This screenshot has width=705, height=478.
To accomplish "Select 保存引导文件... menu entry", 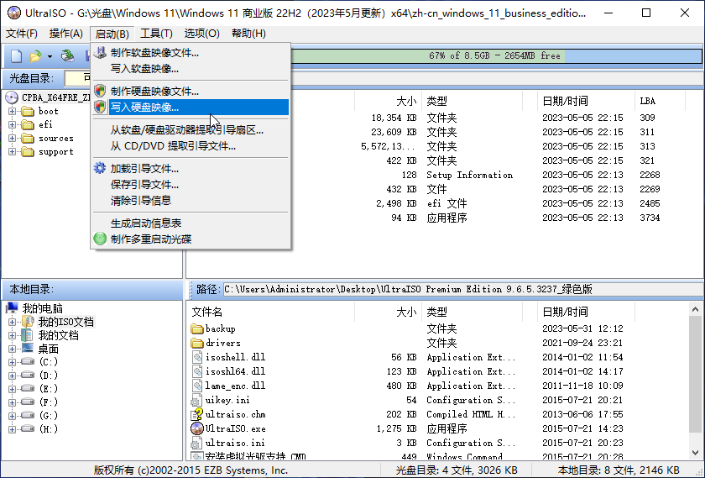I will (191, 185).
